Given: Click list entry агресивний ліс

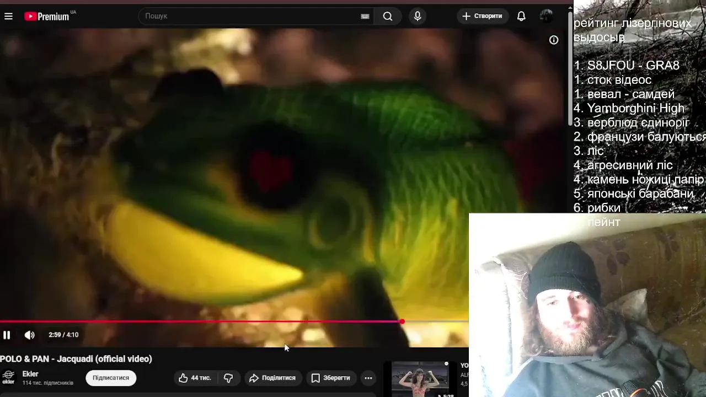Looking at the screenshot, I should pyautogui.click(x=630, y=165).
